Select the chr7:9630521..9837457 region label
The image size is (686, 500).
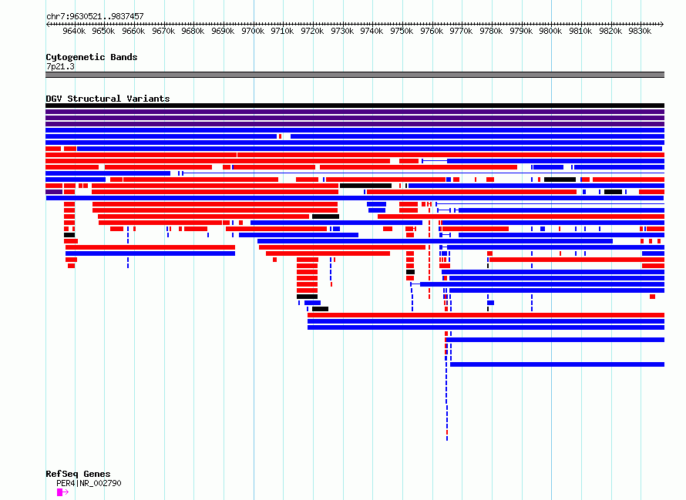click(95, 16)
